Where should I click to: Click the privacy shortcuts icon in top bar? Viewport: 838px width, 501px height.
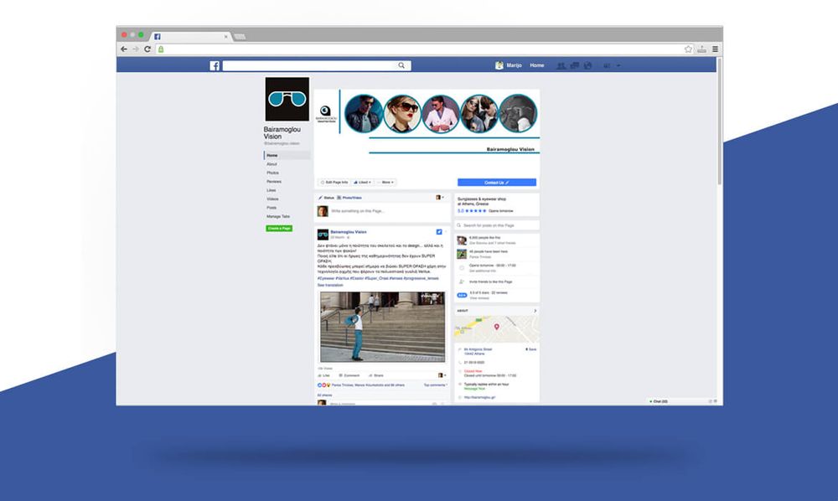point(607,65)
